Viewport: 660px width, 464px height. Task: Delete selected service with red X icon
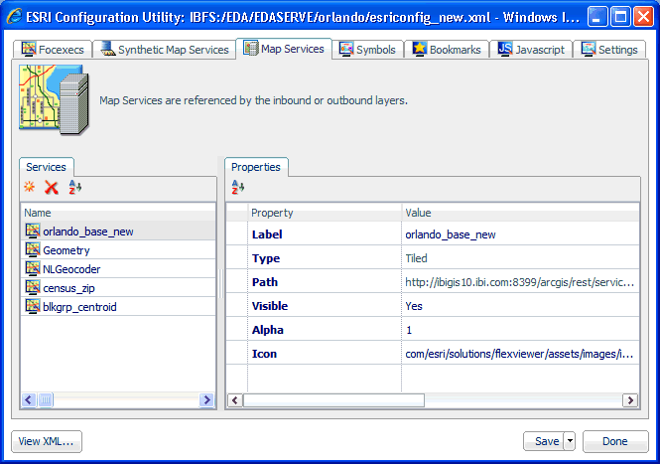click(52, 188)
